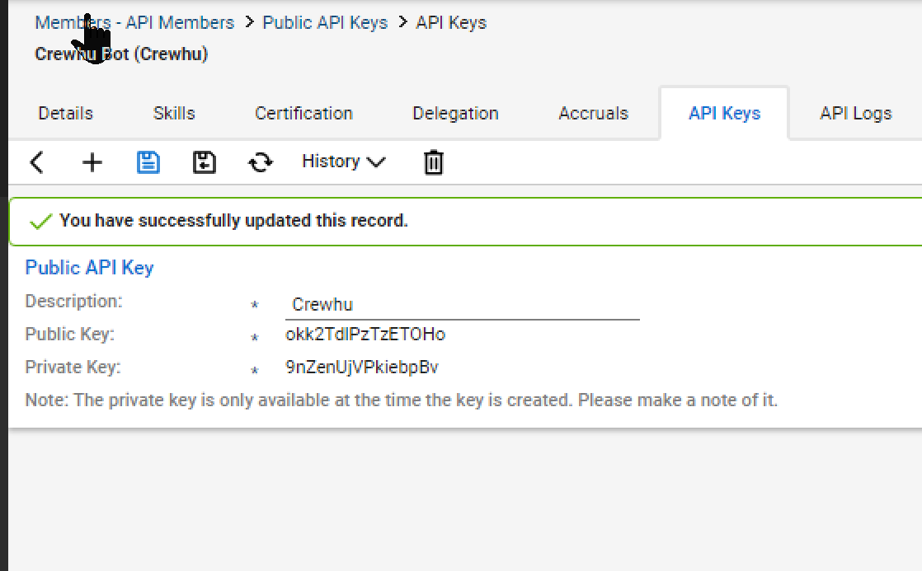Viewport: 922px width, 571px height.
Task: Click the Public API Key section heading
Action: coord(89,267)
